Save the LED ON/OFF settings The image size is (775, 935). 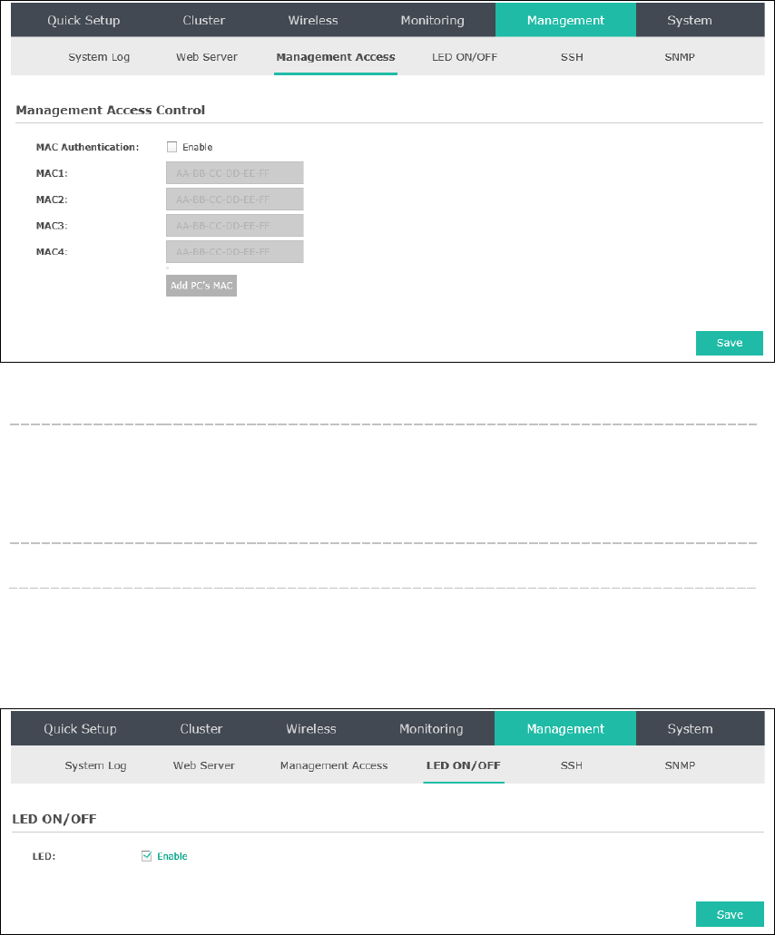730,914
